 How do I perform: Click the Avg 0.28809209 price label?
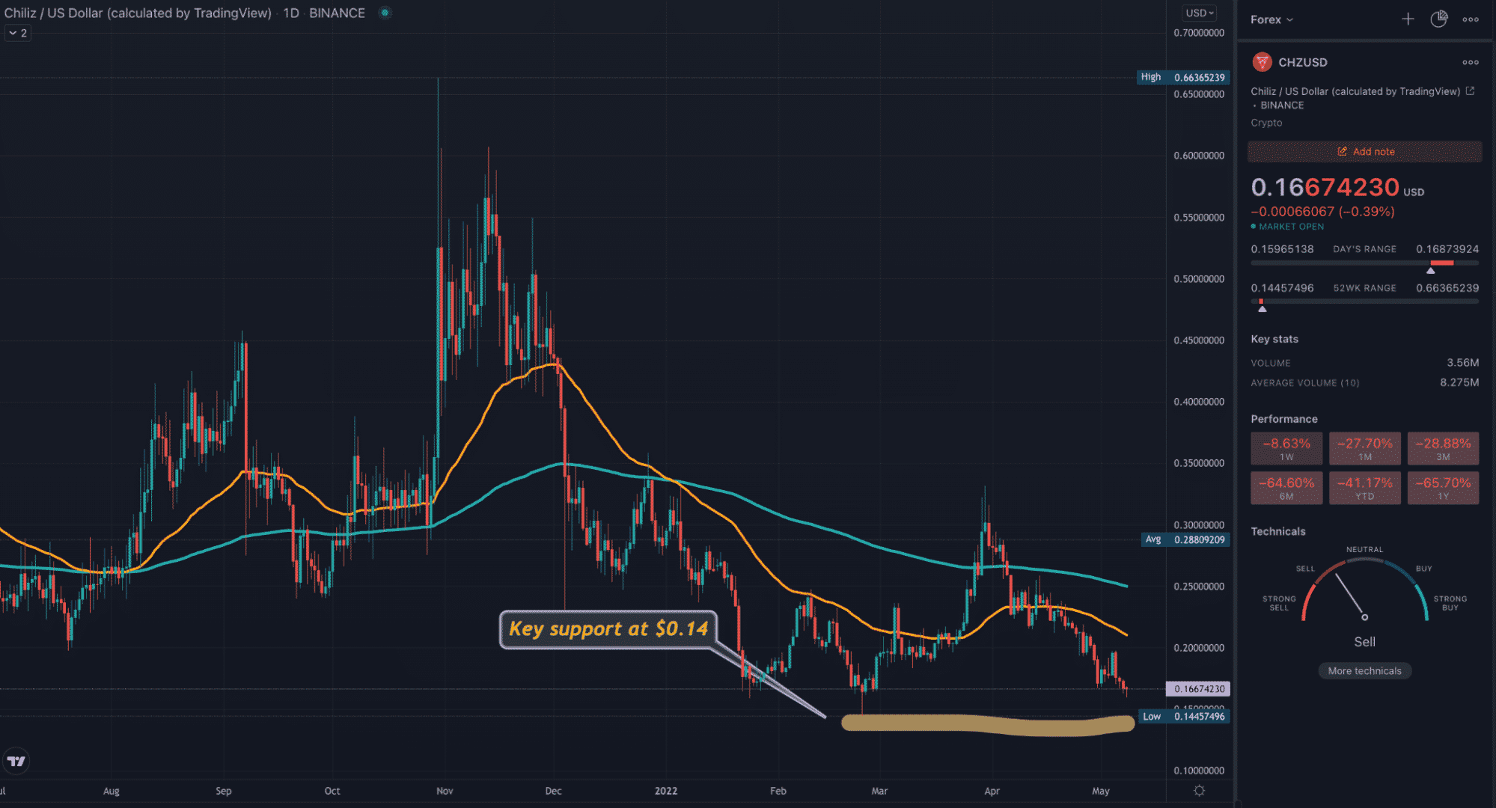1185,539
